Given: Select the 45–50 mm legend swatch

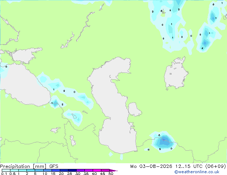Looking at the screenshot, I should pos(105,170).
